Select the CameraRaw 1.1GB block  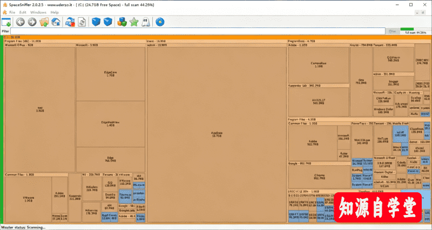pyautogui.click(x=319, y=65)
